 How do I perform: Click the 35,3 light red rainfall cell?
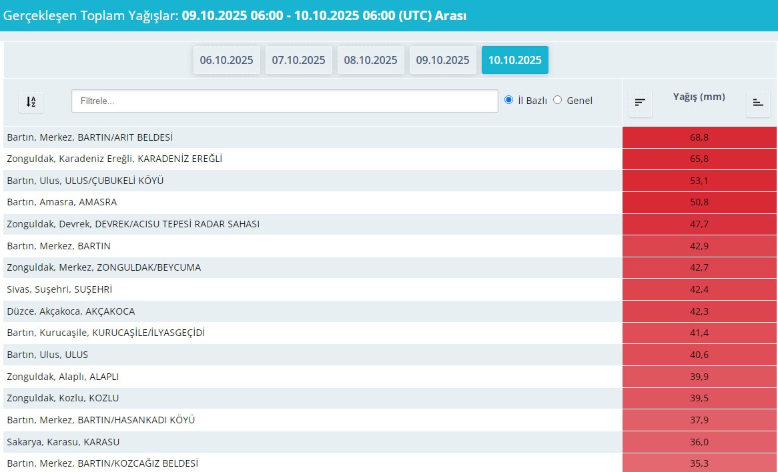coord(699,463)
